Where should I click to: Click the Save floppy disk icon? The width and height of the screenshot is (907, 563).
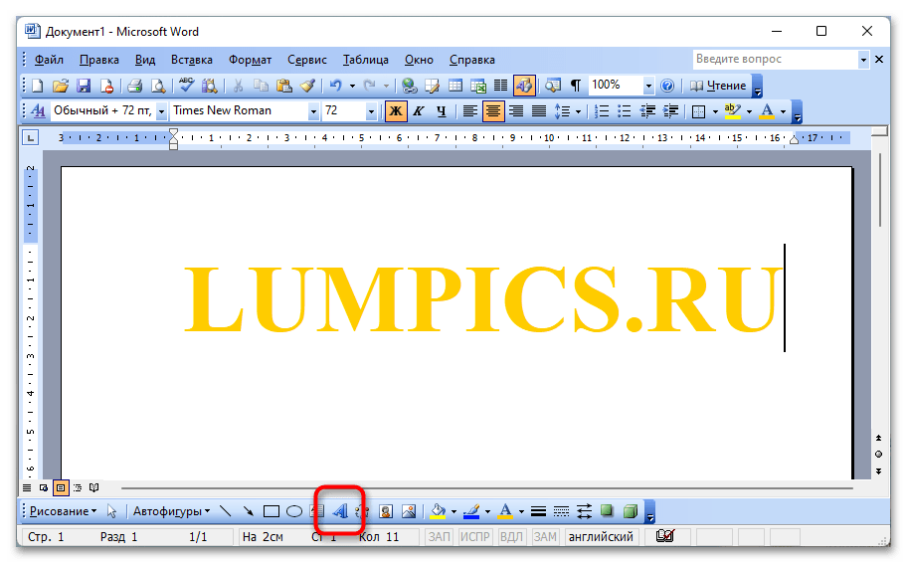pos(84,86)
